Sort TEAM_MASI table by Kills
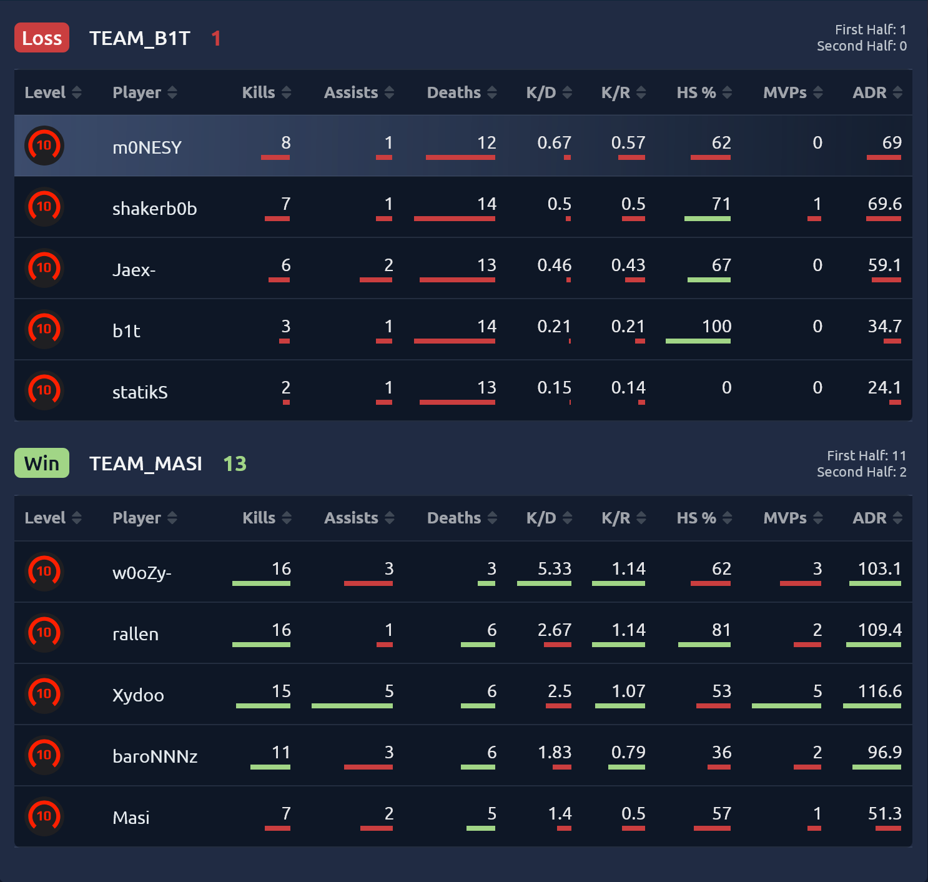928x882 pixels. (267, 518)
